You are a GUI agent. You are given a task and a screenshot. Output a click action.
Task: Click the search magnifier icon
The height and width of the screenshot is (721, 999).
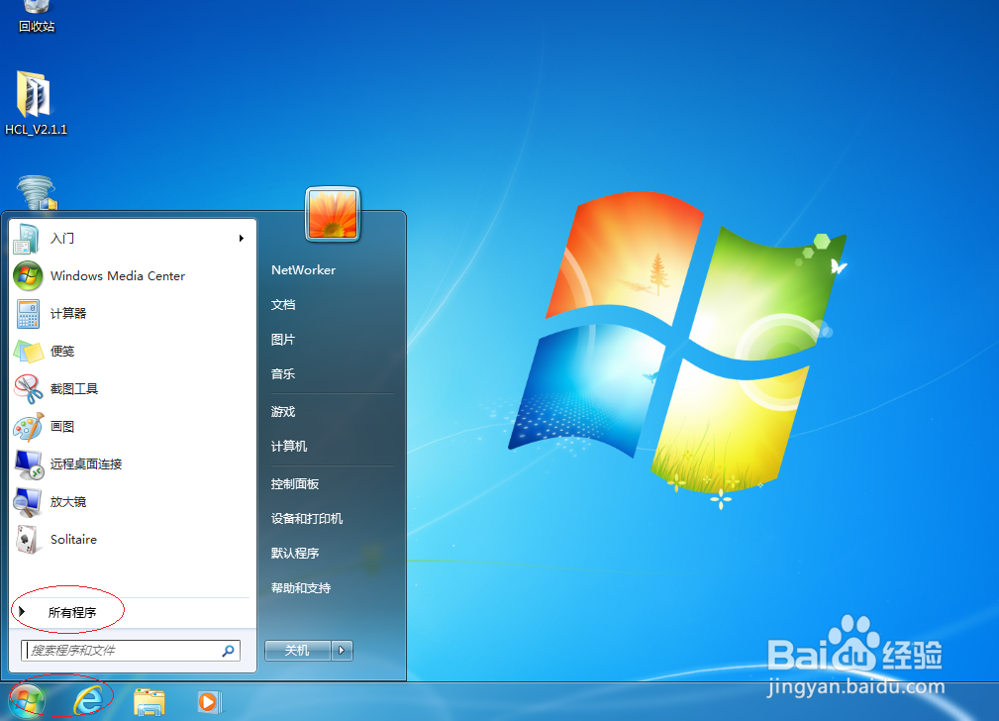(x=228, y=651)
